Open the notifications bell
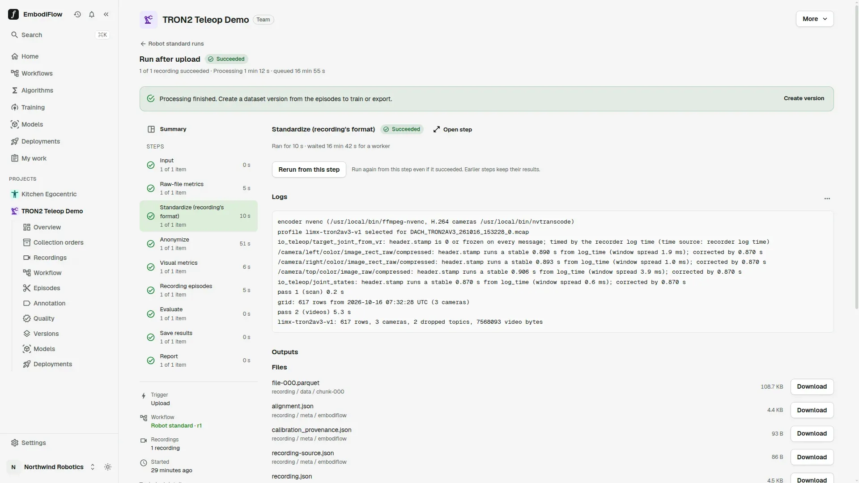Viewport: 859px width, 483px height. (92, 14)
